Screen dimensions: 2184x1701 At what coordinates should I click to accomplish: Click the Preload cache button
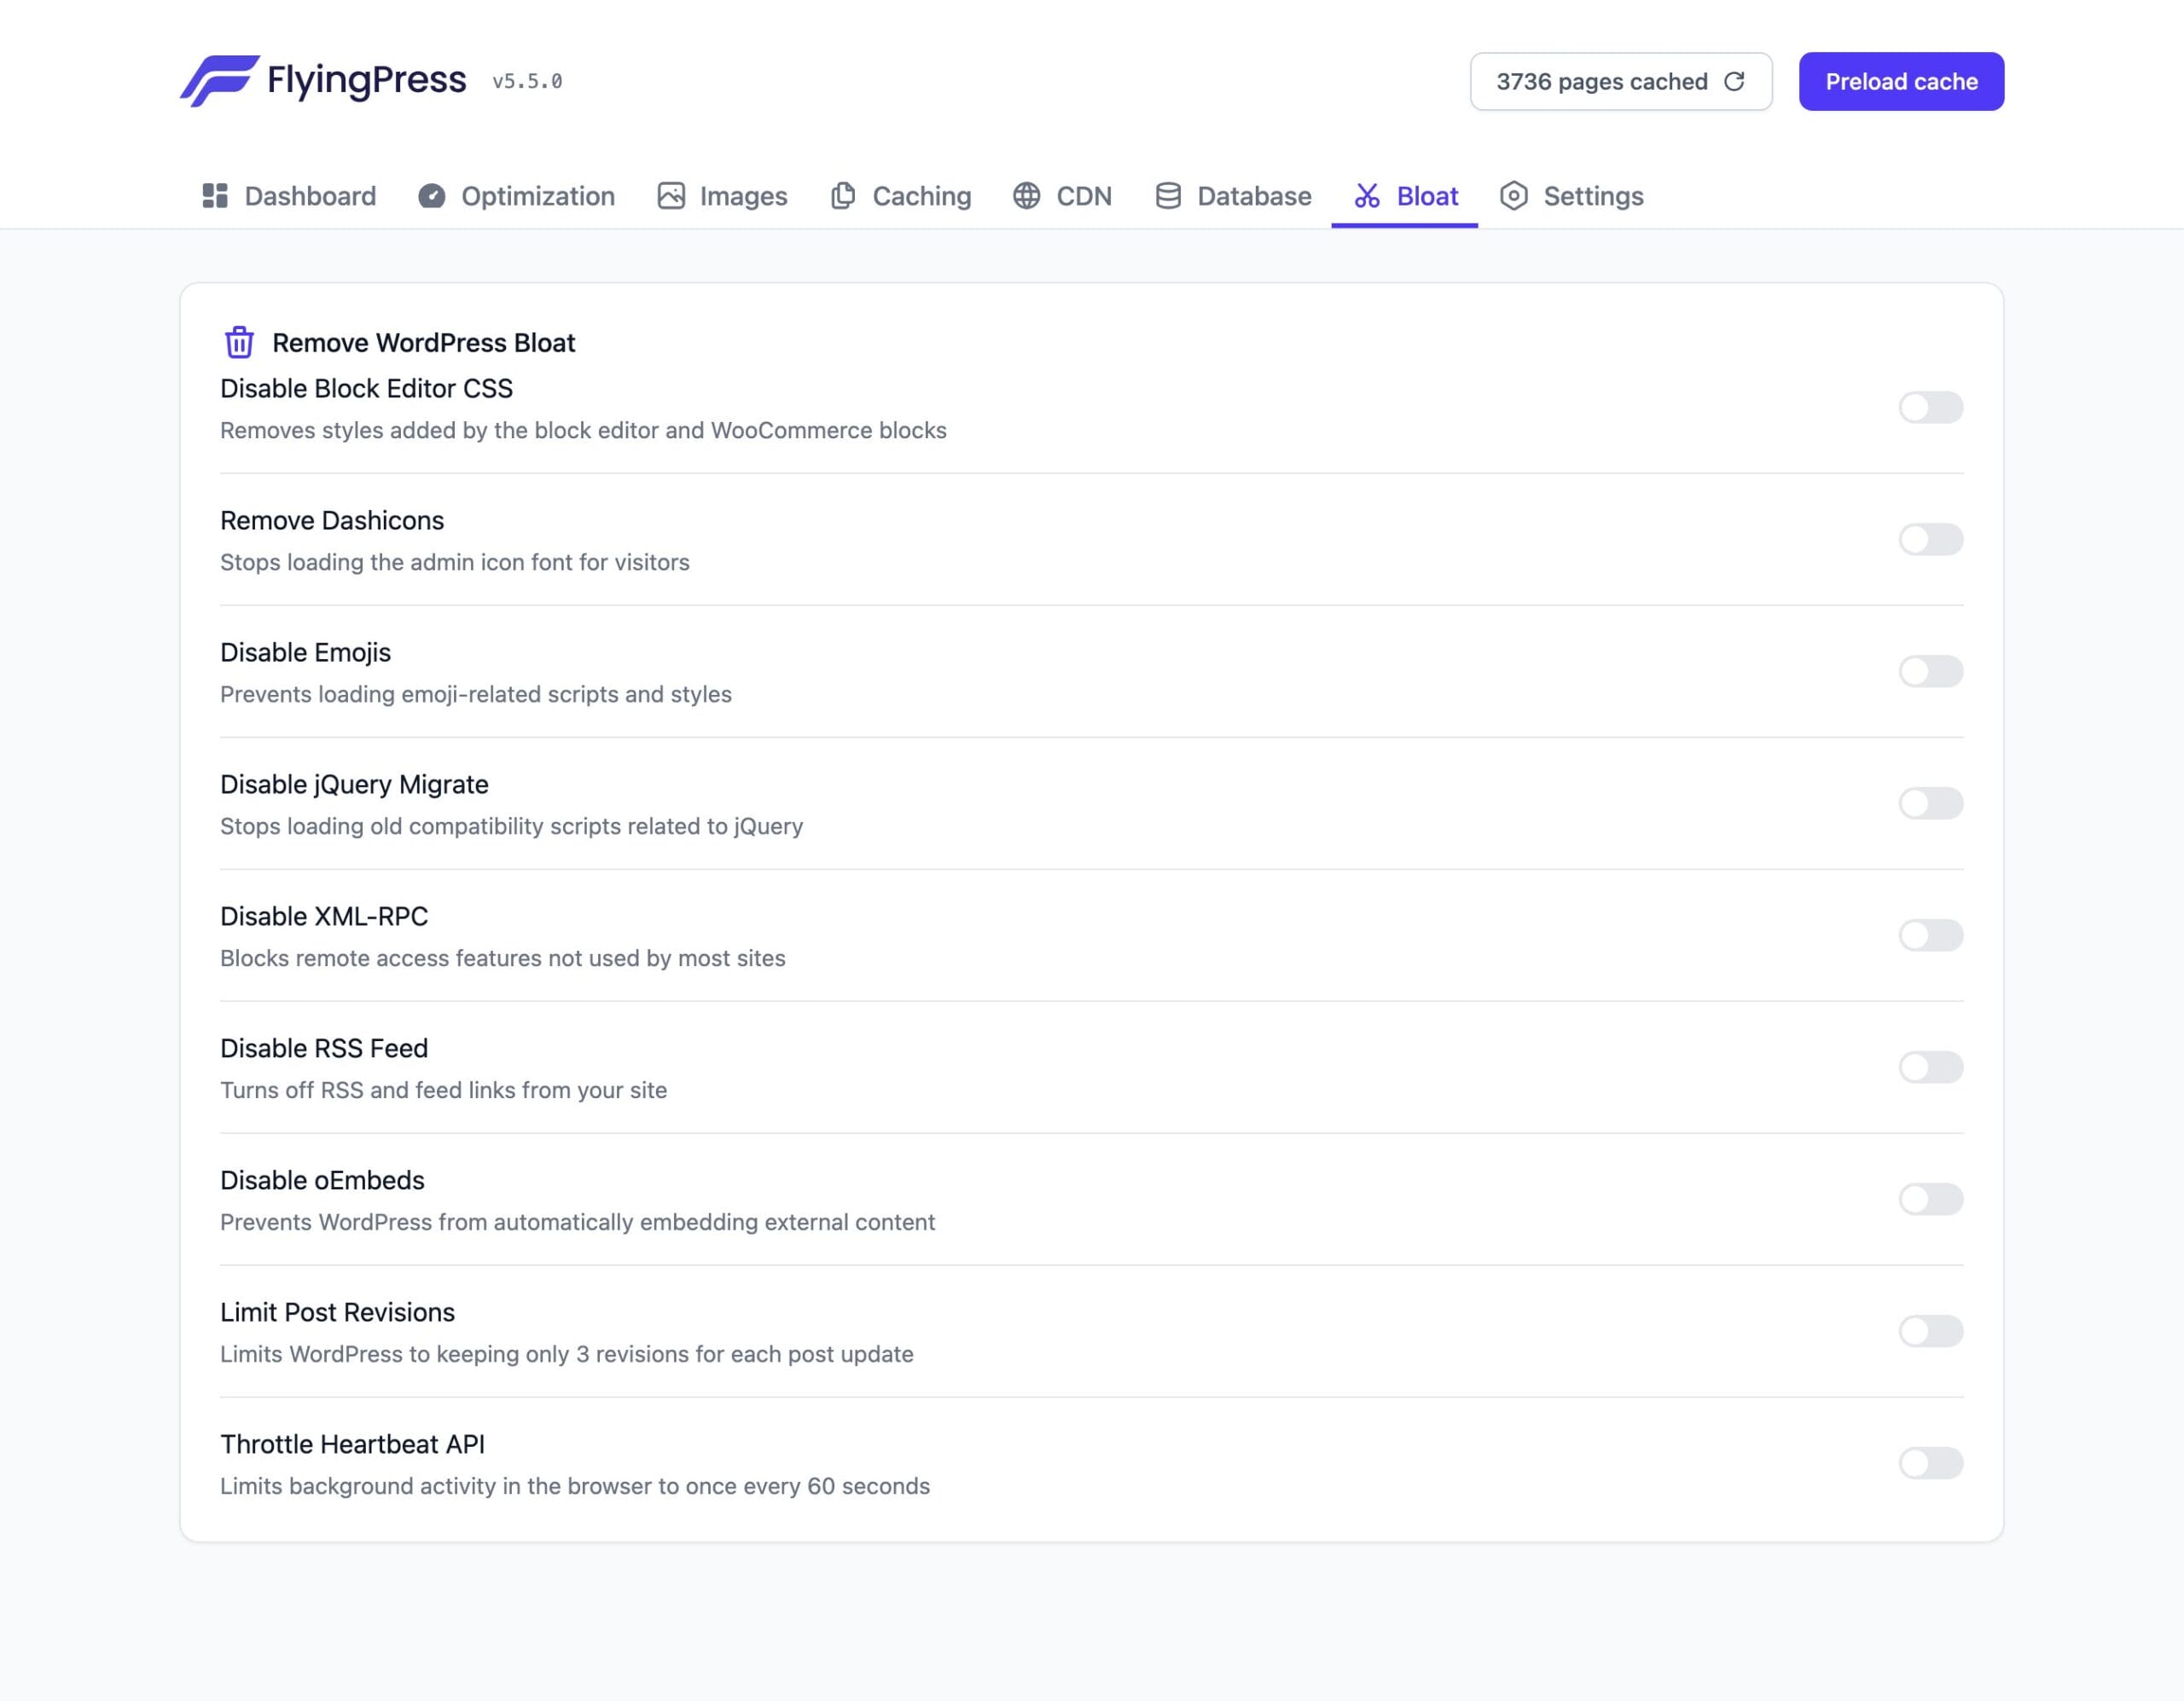(1901, 81)
